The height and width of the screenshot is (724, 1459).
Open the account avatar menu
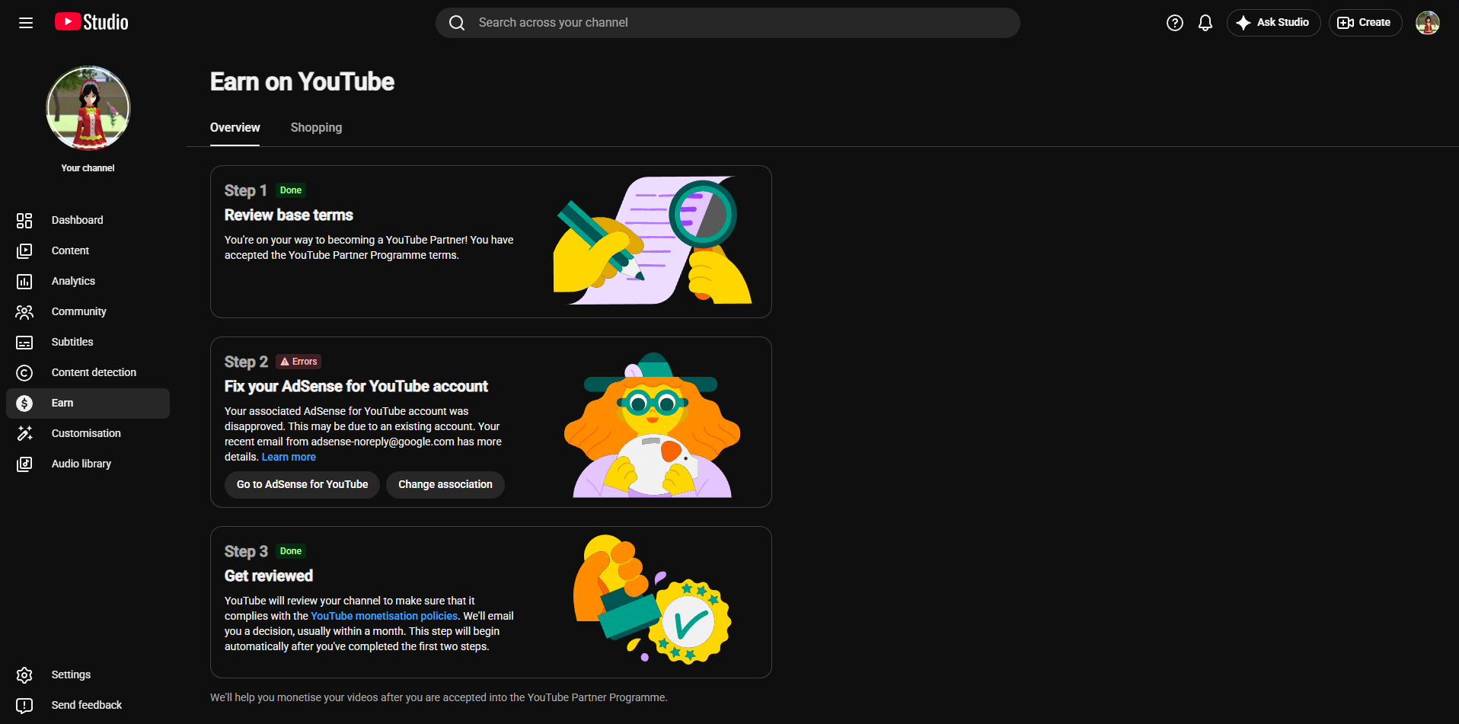pos(1428,23)
